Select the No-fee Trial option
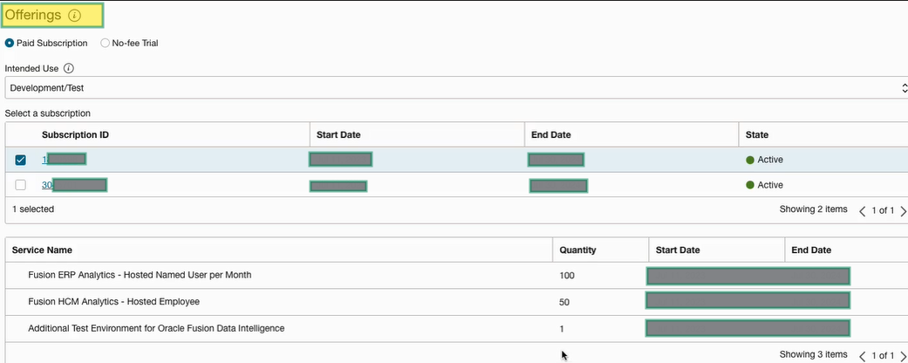 coord(106,43)
